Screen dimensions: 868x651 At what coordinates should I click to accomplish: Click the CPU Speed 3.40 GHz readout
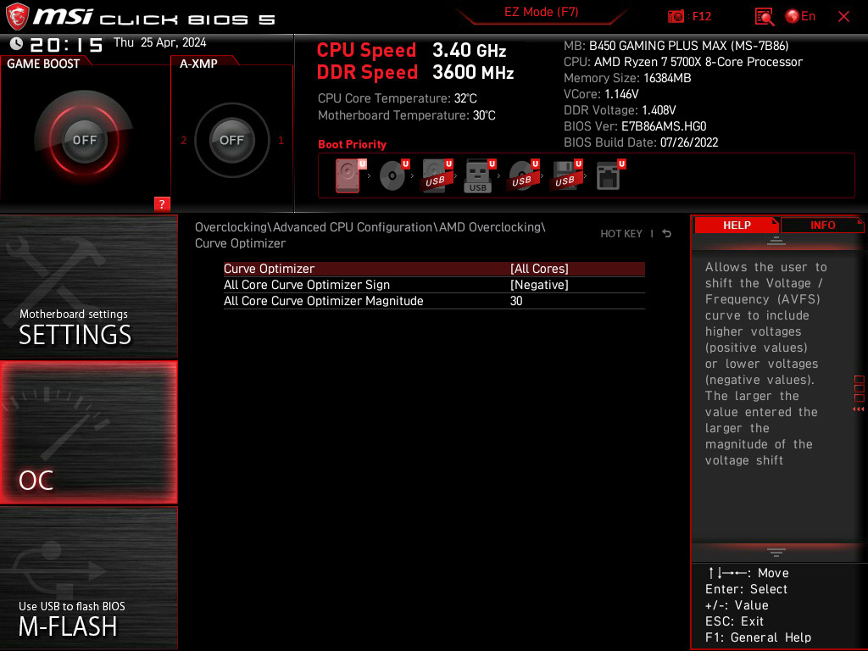coord(411,50)
